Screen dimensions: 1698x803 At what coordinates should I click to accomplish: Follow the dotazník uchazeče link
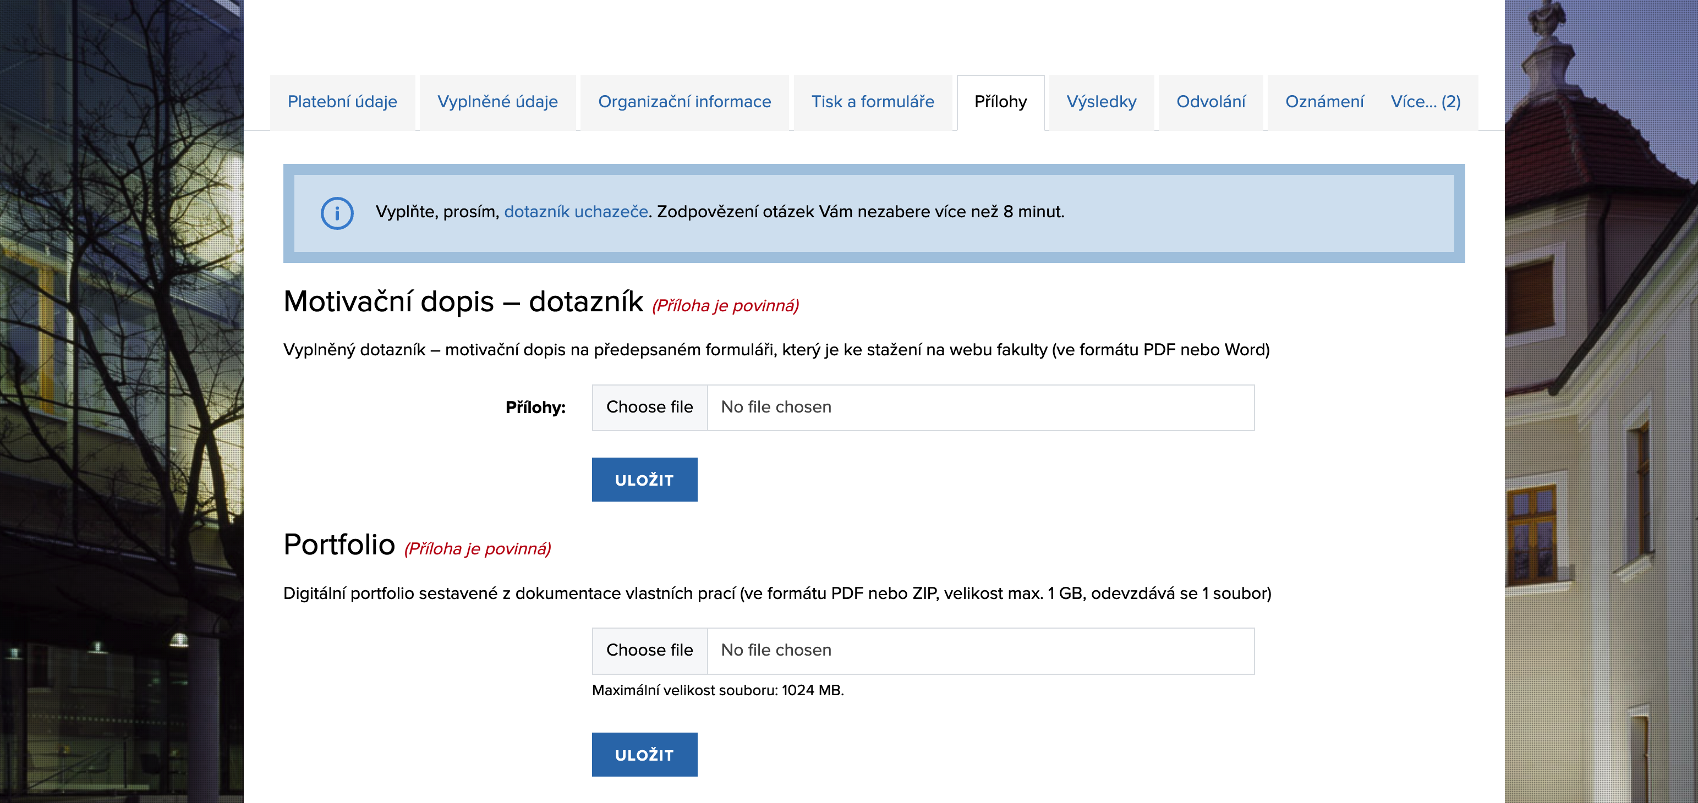click(x=576, y=212)
